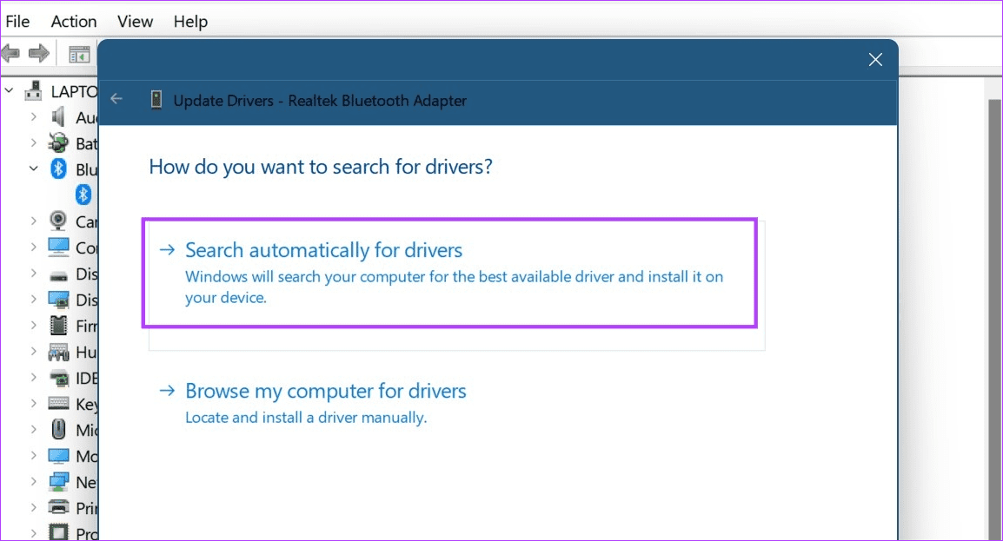Choose Search automatically for drivers
Screen dimensions: 1003x541
point(456,286)
